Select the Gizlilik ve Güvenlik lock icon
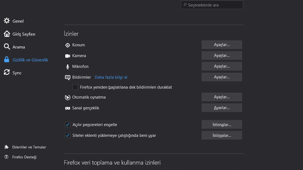Screen dimensions: 303x170 (7, 60)
